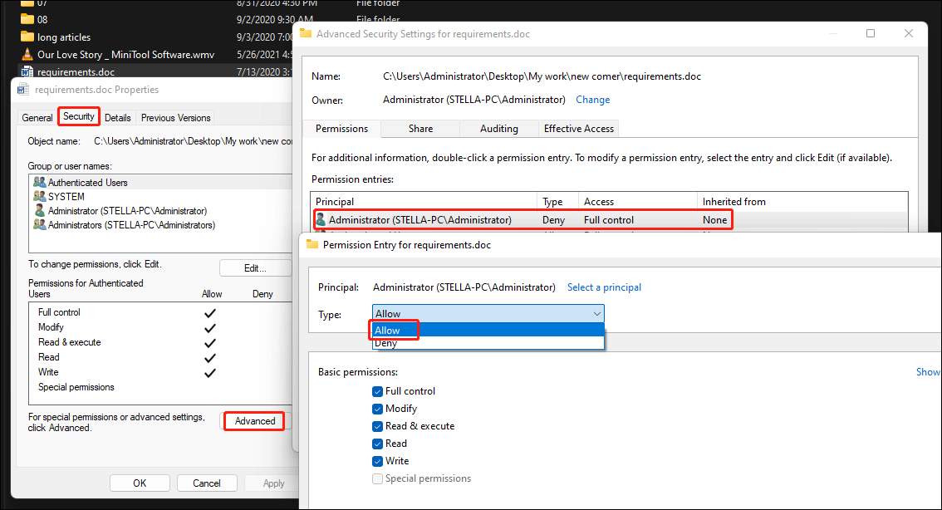Click the Change owner link
Screen dimensions: 942x510
pos(592,100)
